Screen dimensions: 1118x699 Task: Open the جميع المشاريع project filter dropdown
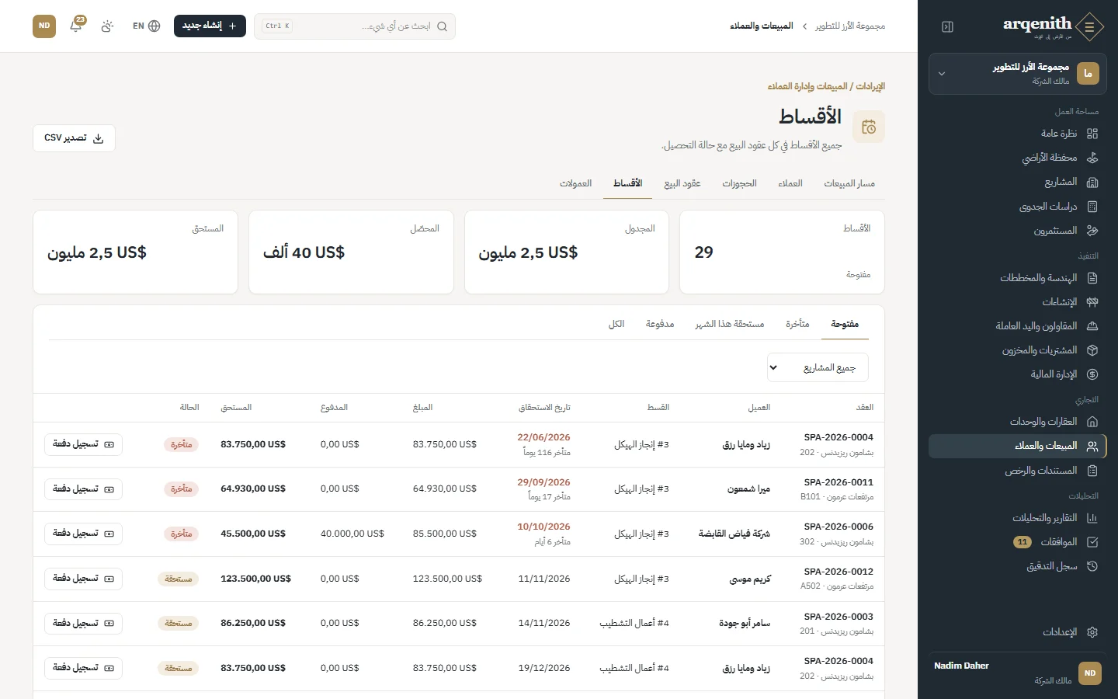point(818,367)
